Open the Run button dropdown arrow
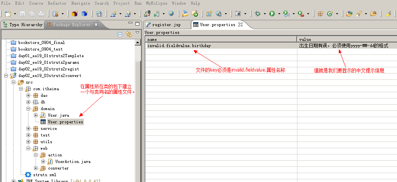The image size is (397, 182). [279, 14]
